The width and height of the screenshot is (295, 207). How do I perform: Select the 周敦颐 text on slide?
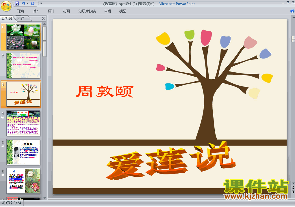105,91
